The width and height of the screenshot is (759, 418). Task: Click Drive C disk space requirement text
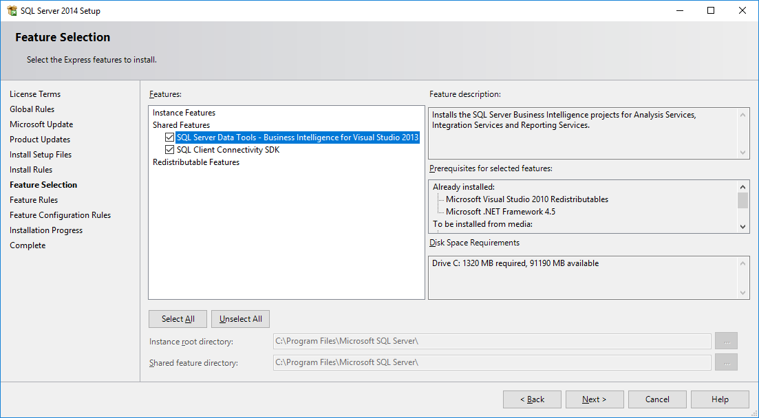(515, 263)
